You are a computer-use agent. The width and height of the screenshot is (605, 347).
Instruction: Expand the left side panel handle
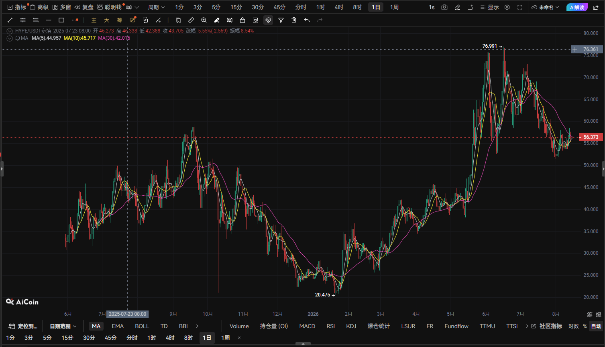point(2,169)
